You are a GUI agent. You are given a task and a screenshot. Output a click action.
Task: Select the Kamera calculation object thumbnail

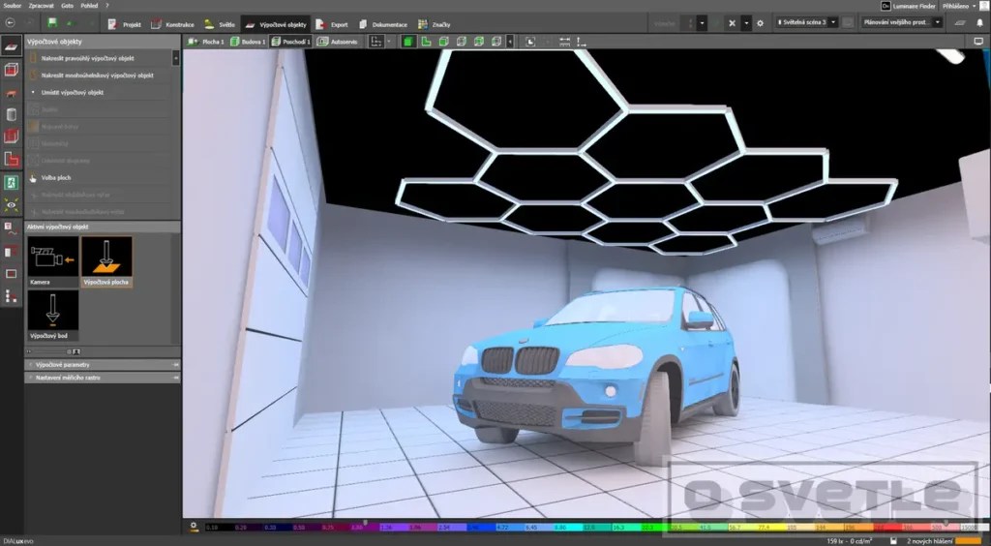tap(53, 261)
